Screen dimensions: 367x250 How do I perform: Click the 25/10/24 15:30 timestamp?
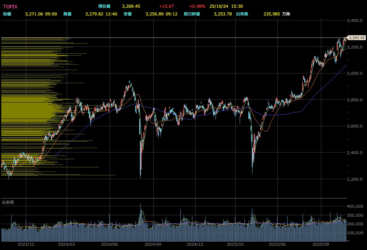(x=226, y=6)
